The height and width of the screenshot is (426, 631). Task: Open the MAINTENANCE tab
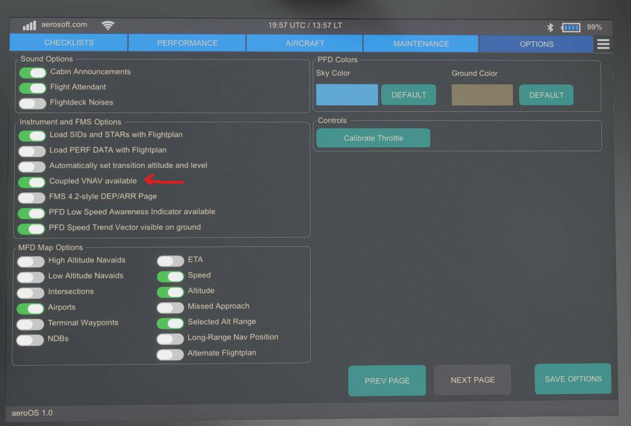pos(421,44)
